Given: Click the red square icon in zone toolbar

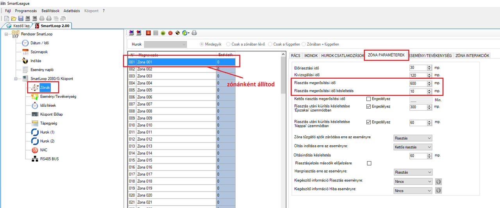Looking at the screenshot, I should (148, 33).
